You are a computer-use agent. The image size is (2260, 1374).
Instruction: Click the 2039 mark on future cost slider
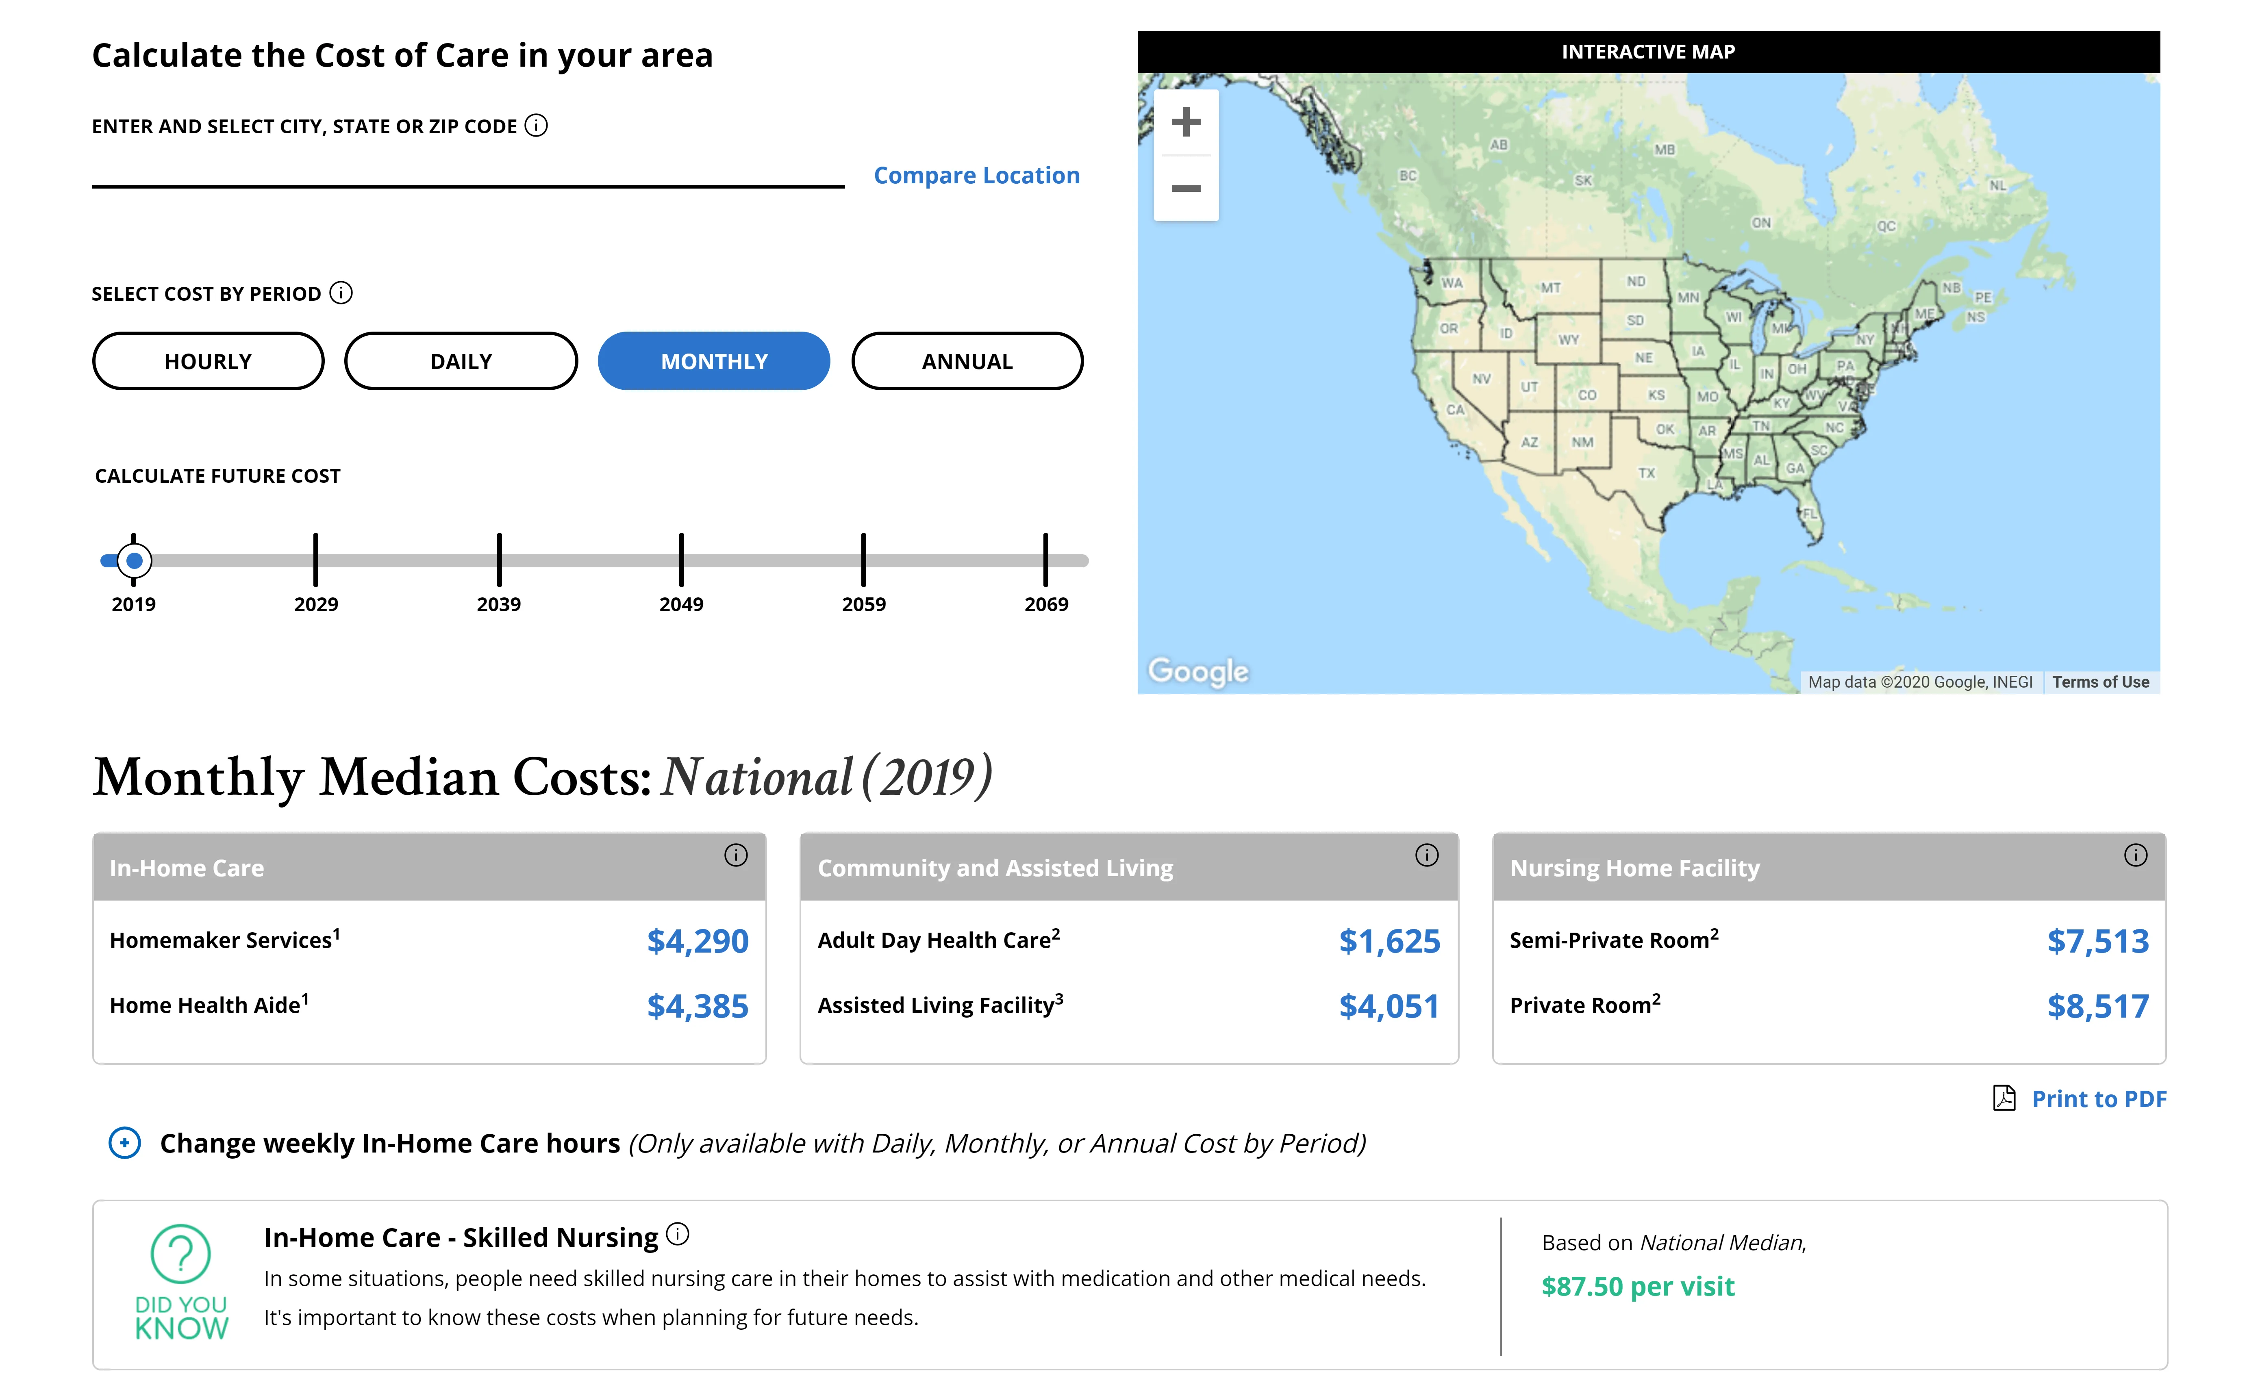499,560
